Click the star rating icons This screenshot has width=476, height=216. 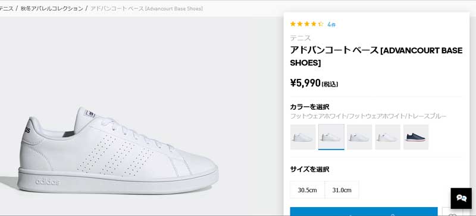point(306,24)
